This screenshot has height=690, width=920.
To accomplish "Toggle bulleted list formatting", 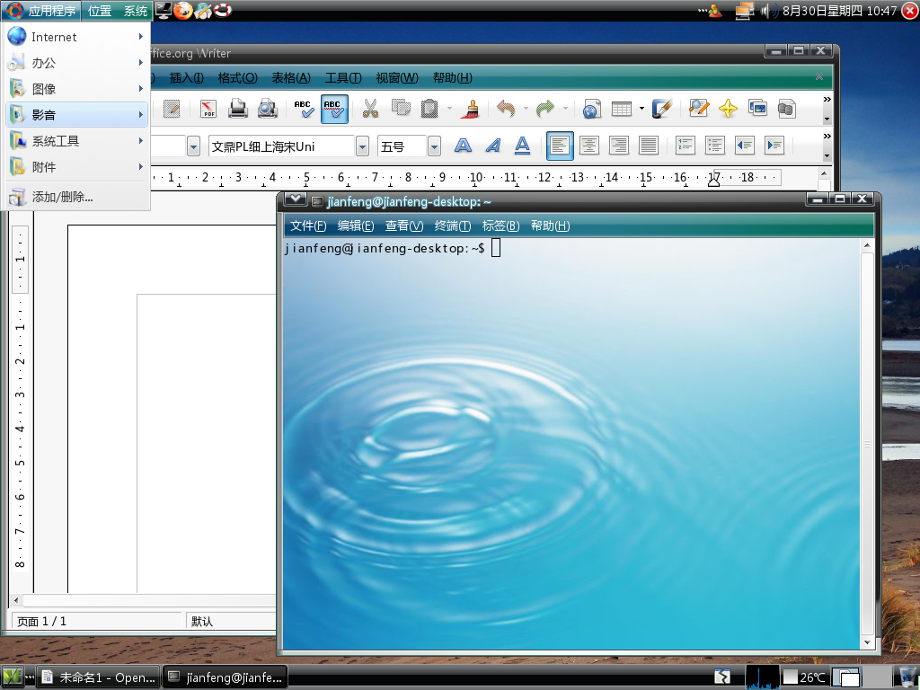I will pyautogui.click(x=714, y=145).
